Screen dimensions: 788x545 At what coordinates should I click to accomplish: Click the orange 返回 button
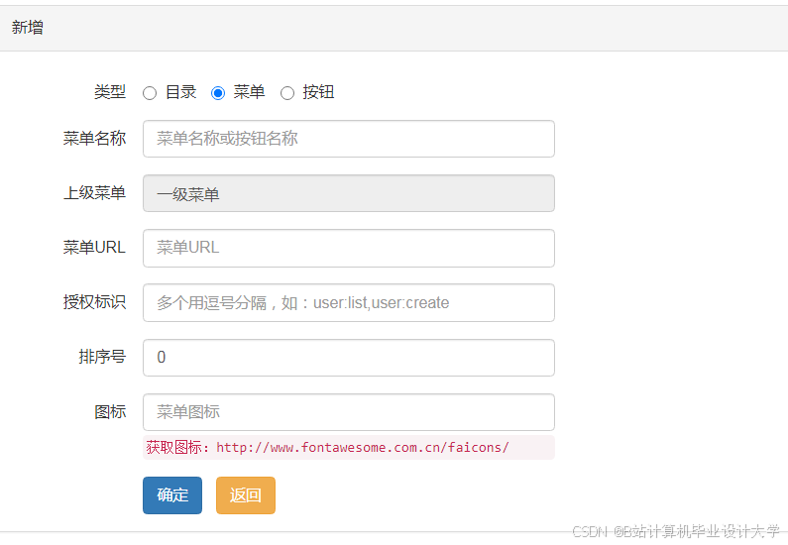click(x=246, y=495)
